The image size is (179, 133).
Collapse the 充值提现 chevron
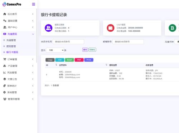coord(33,34)
